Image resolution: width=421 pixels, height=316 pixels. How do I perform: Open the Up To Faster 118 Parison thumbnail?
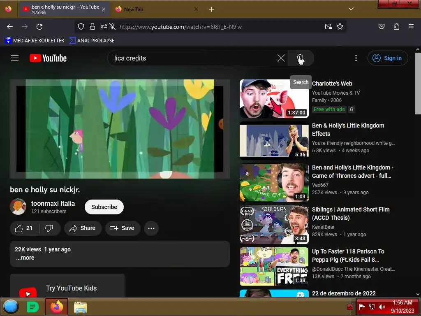click(x=274, y=266)
